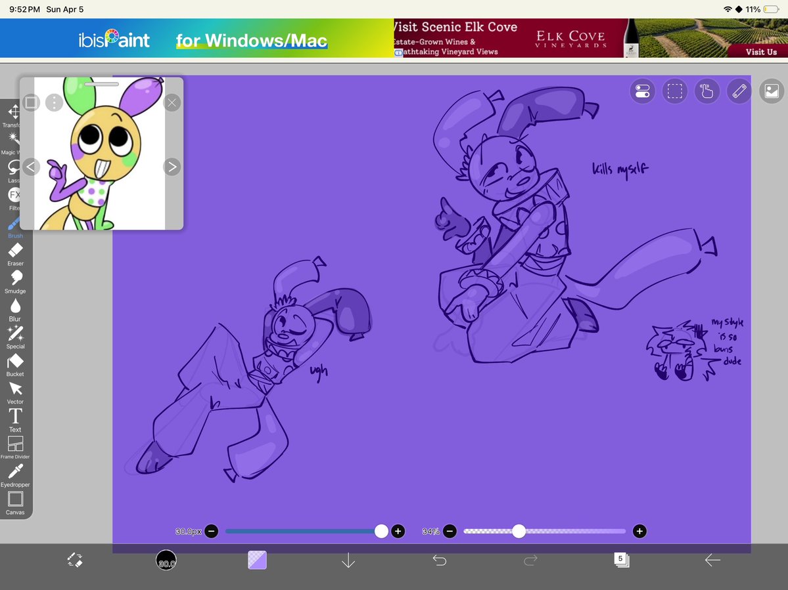This screenshot has height=590, width=788.
Task: Open reference window three-dot menu
Action: (x=55, y=103)
